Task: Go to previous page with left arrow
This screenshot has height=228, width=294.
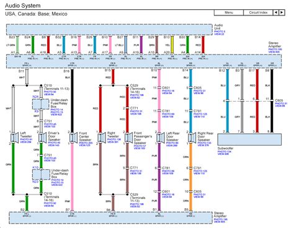Action: tap(276, 12)
